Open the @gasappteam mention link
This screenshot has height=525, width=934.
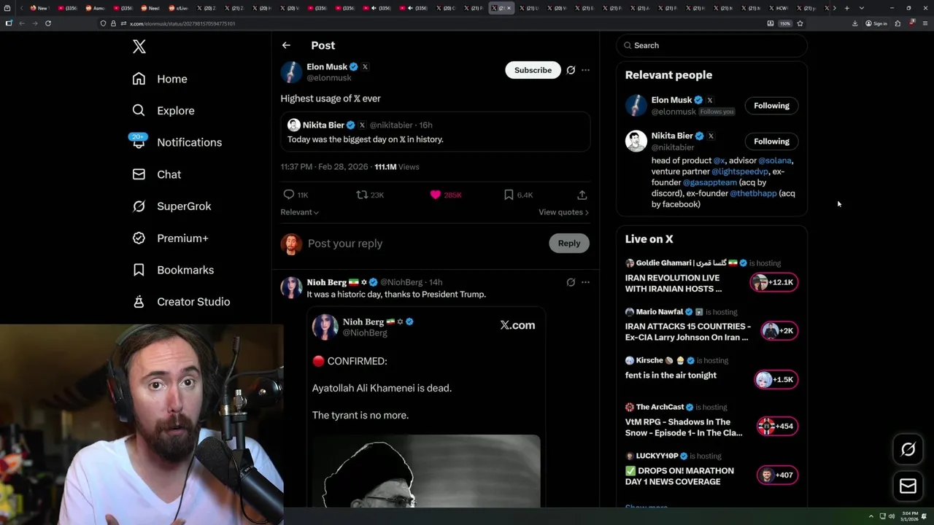710,182
